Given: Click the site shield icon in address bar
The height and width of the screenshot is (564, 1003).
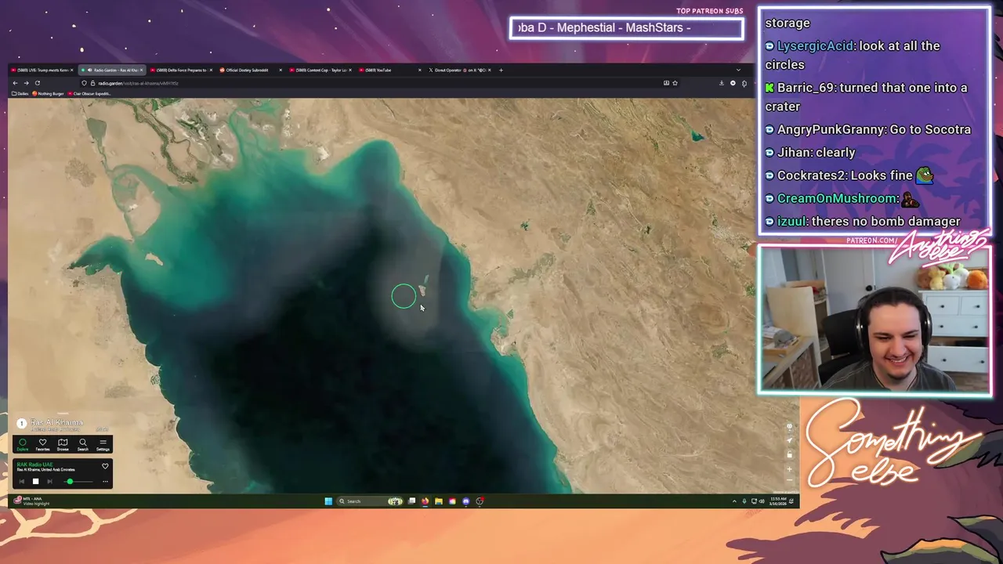Looking at the screenshot, I should 84,83.
